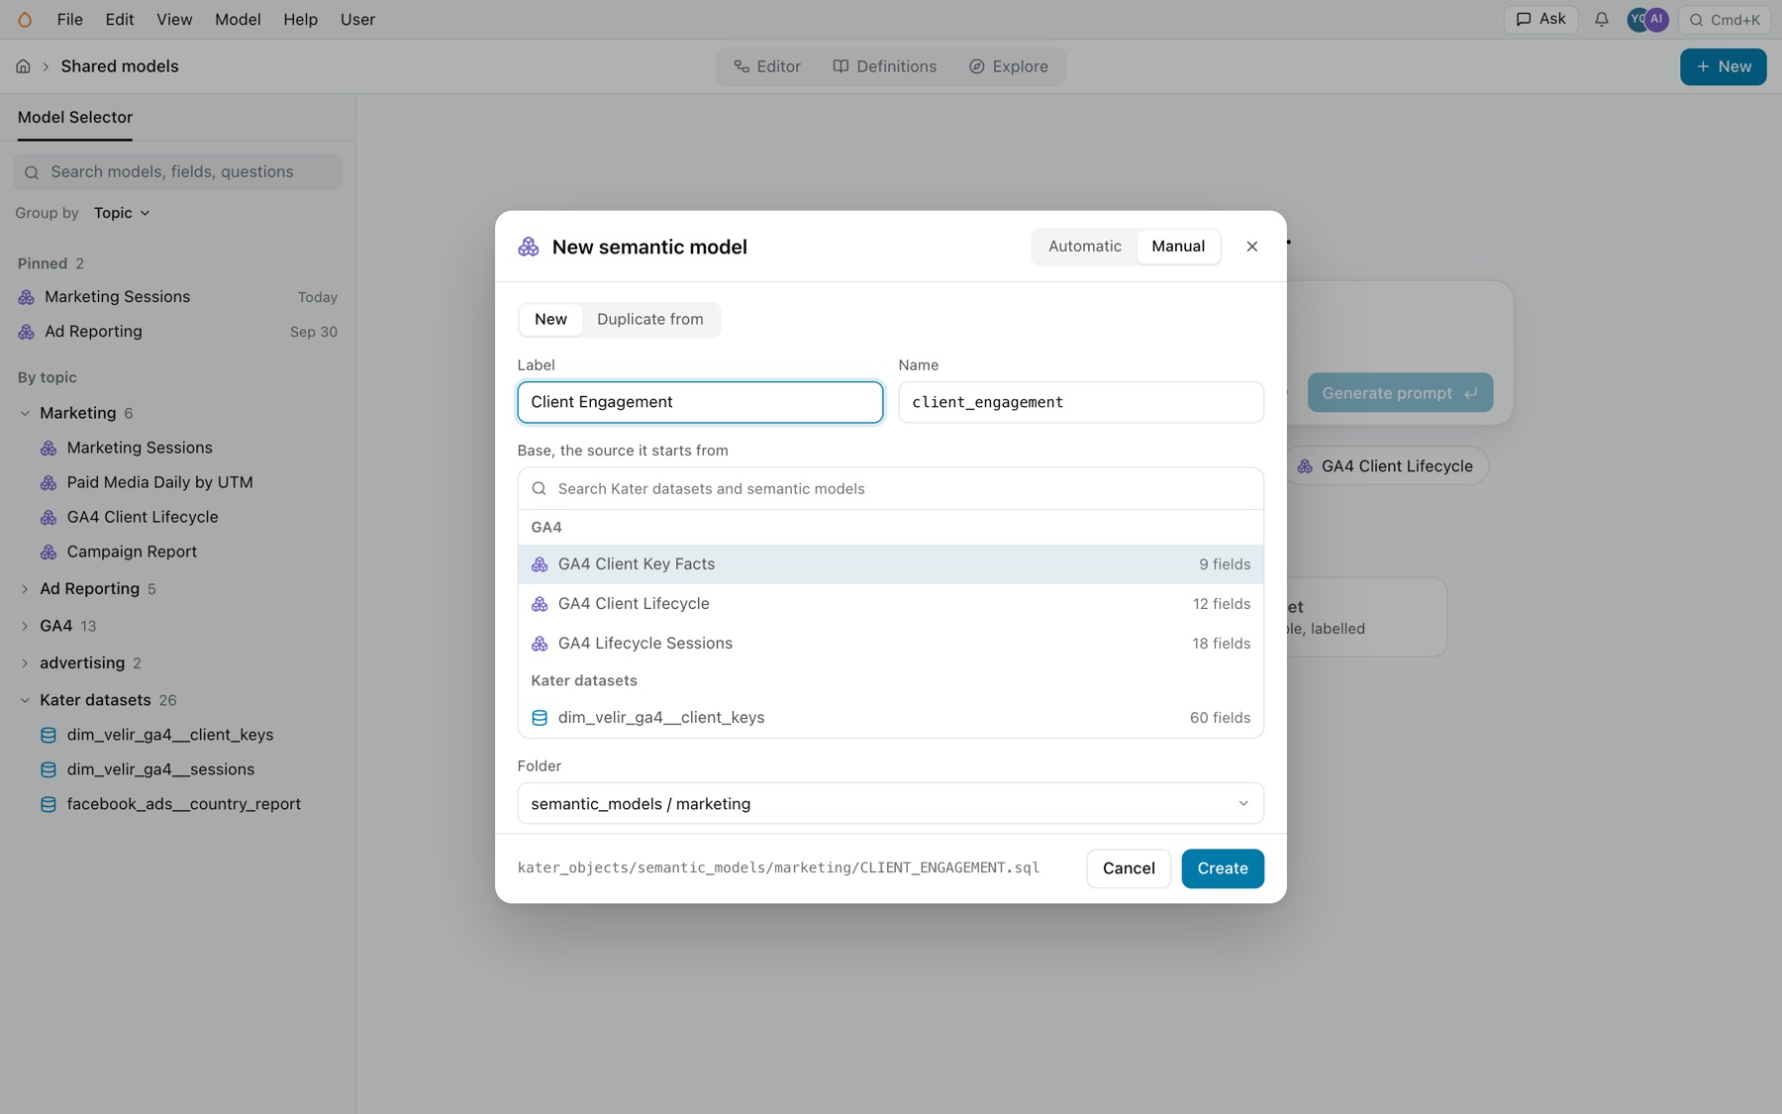1782x1114 pixels.
Task: Select the Duplicate from option
Action: pos(650,320)
